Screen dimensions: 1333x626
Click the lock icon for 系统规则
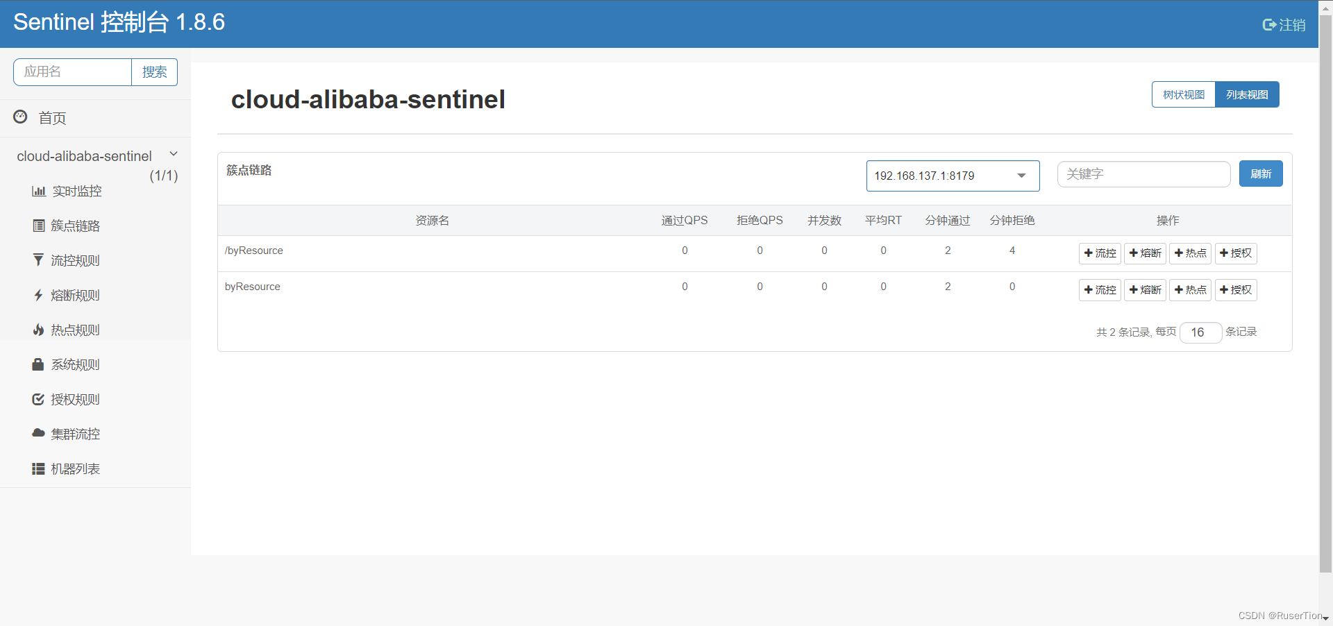(x=38, y=364)
